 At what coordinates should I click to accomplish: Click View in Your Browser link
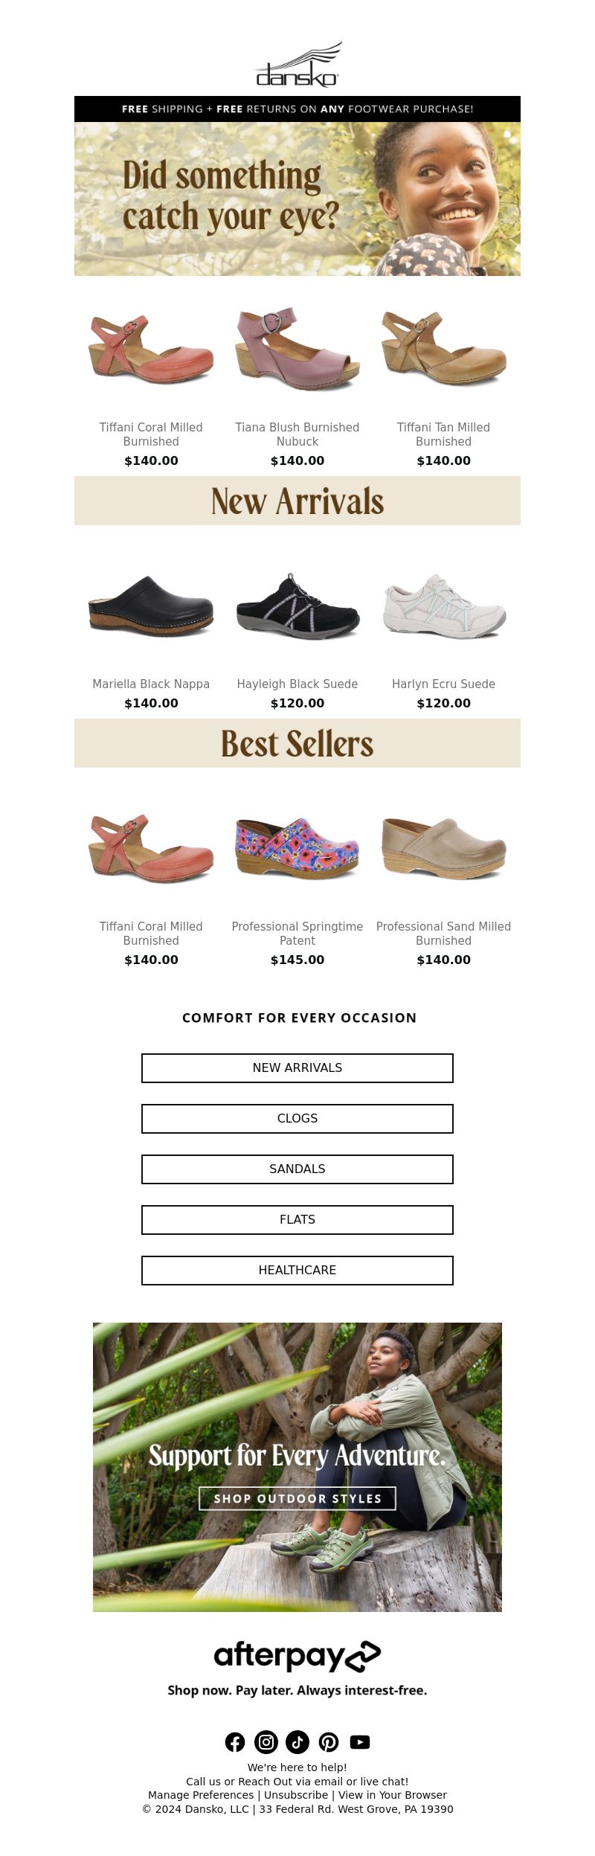tap(393, 1795)
